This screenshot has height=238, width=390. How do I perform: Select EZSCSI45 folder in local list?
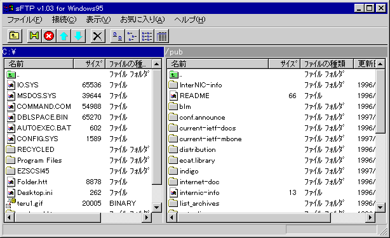(33, 171)
